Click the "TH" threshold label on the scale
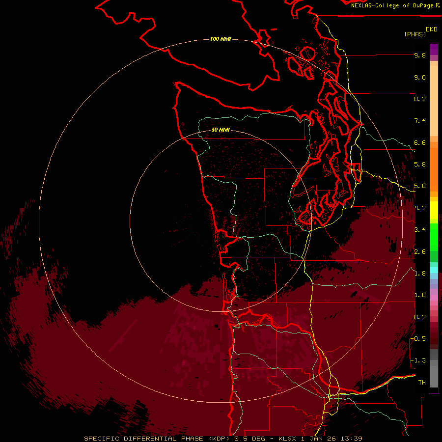This screenshot has height=442, width=442. [x=422, y=383]
